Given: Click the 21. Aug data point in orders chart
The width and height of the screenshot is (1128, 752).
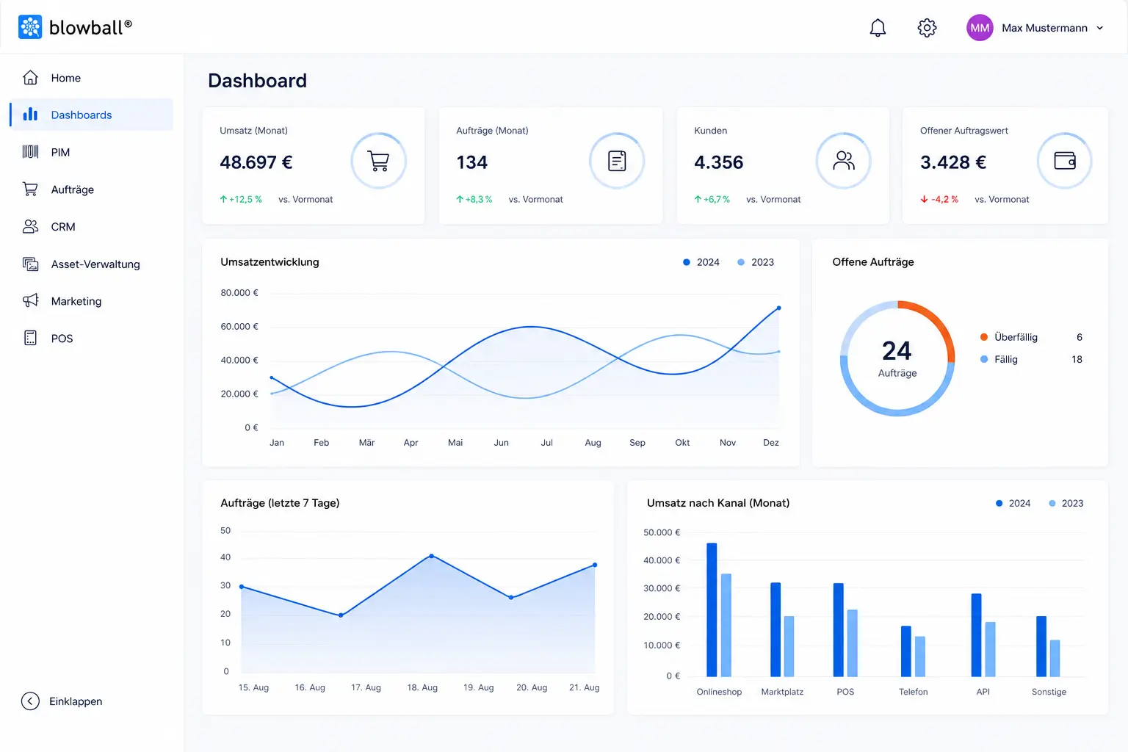Looking at the screenshot, I should (x=595, y=565).
